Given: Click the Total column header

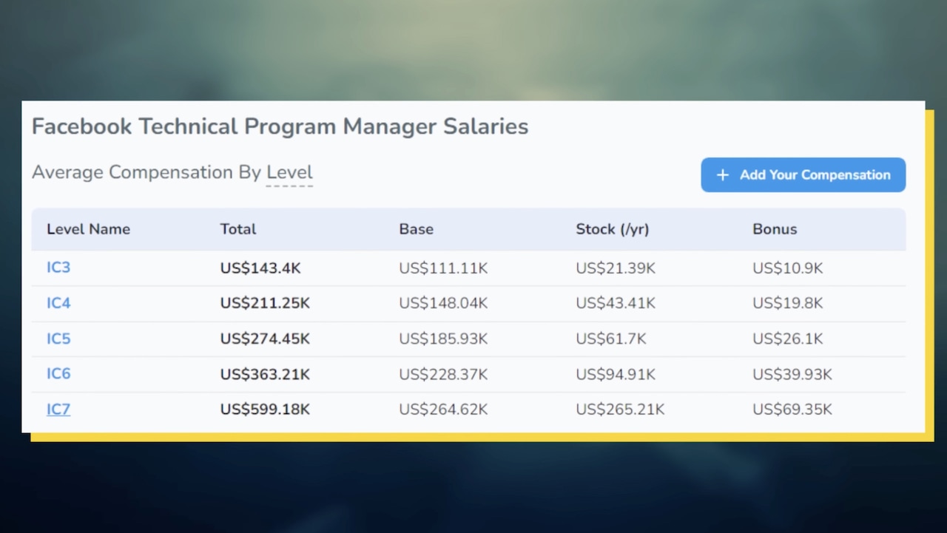Looking at the screenshot, I should (x=238, y=229).
